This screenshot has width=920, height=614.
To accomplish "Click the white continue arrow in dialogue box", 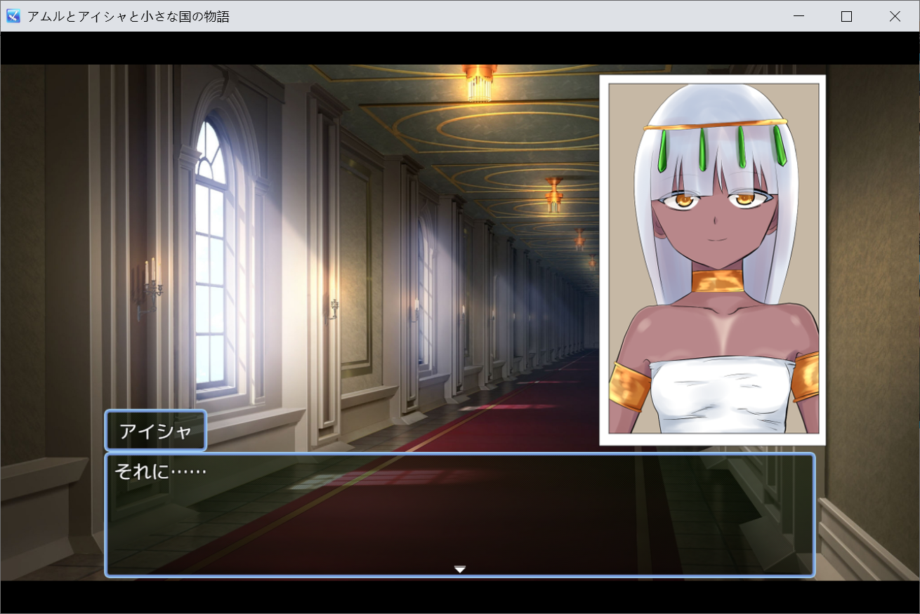I will pos(460,569).
